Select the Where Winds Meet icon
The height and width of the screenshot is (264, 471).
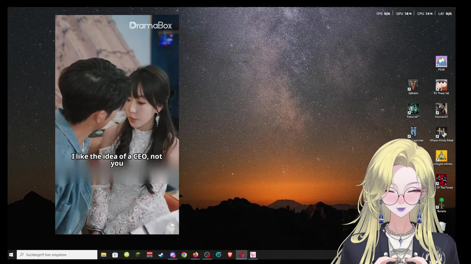pos(441,135)
